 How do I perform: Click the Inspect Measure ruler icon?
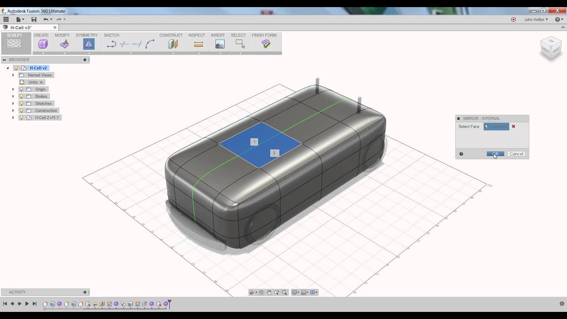(198, 44)
